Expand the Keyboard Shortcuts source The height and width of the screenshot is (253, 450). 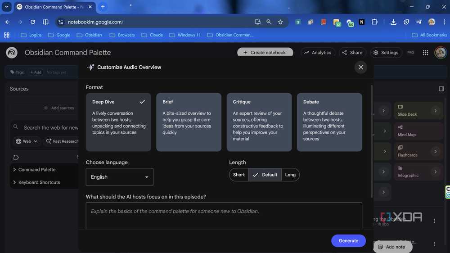[x=14, y=182]
